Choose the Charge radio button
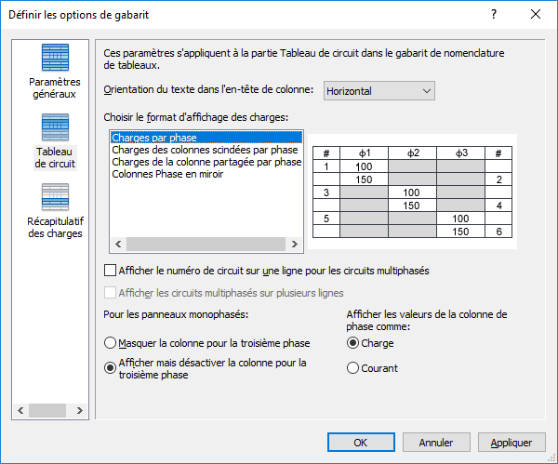The height and width of the screenshot is (464, 558). tap(353, 343)
